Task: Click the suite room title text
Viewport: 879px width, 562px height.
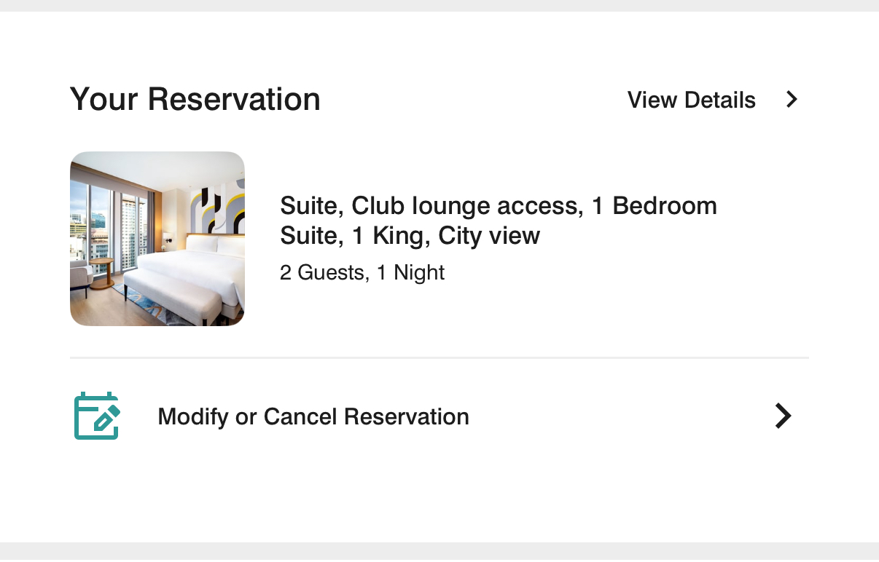Action: [x=498, y=221]
